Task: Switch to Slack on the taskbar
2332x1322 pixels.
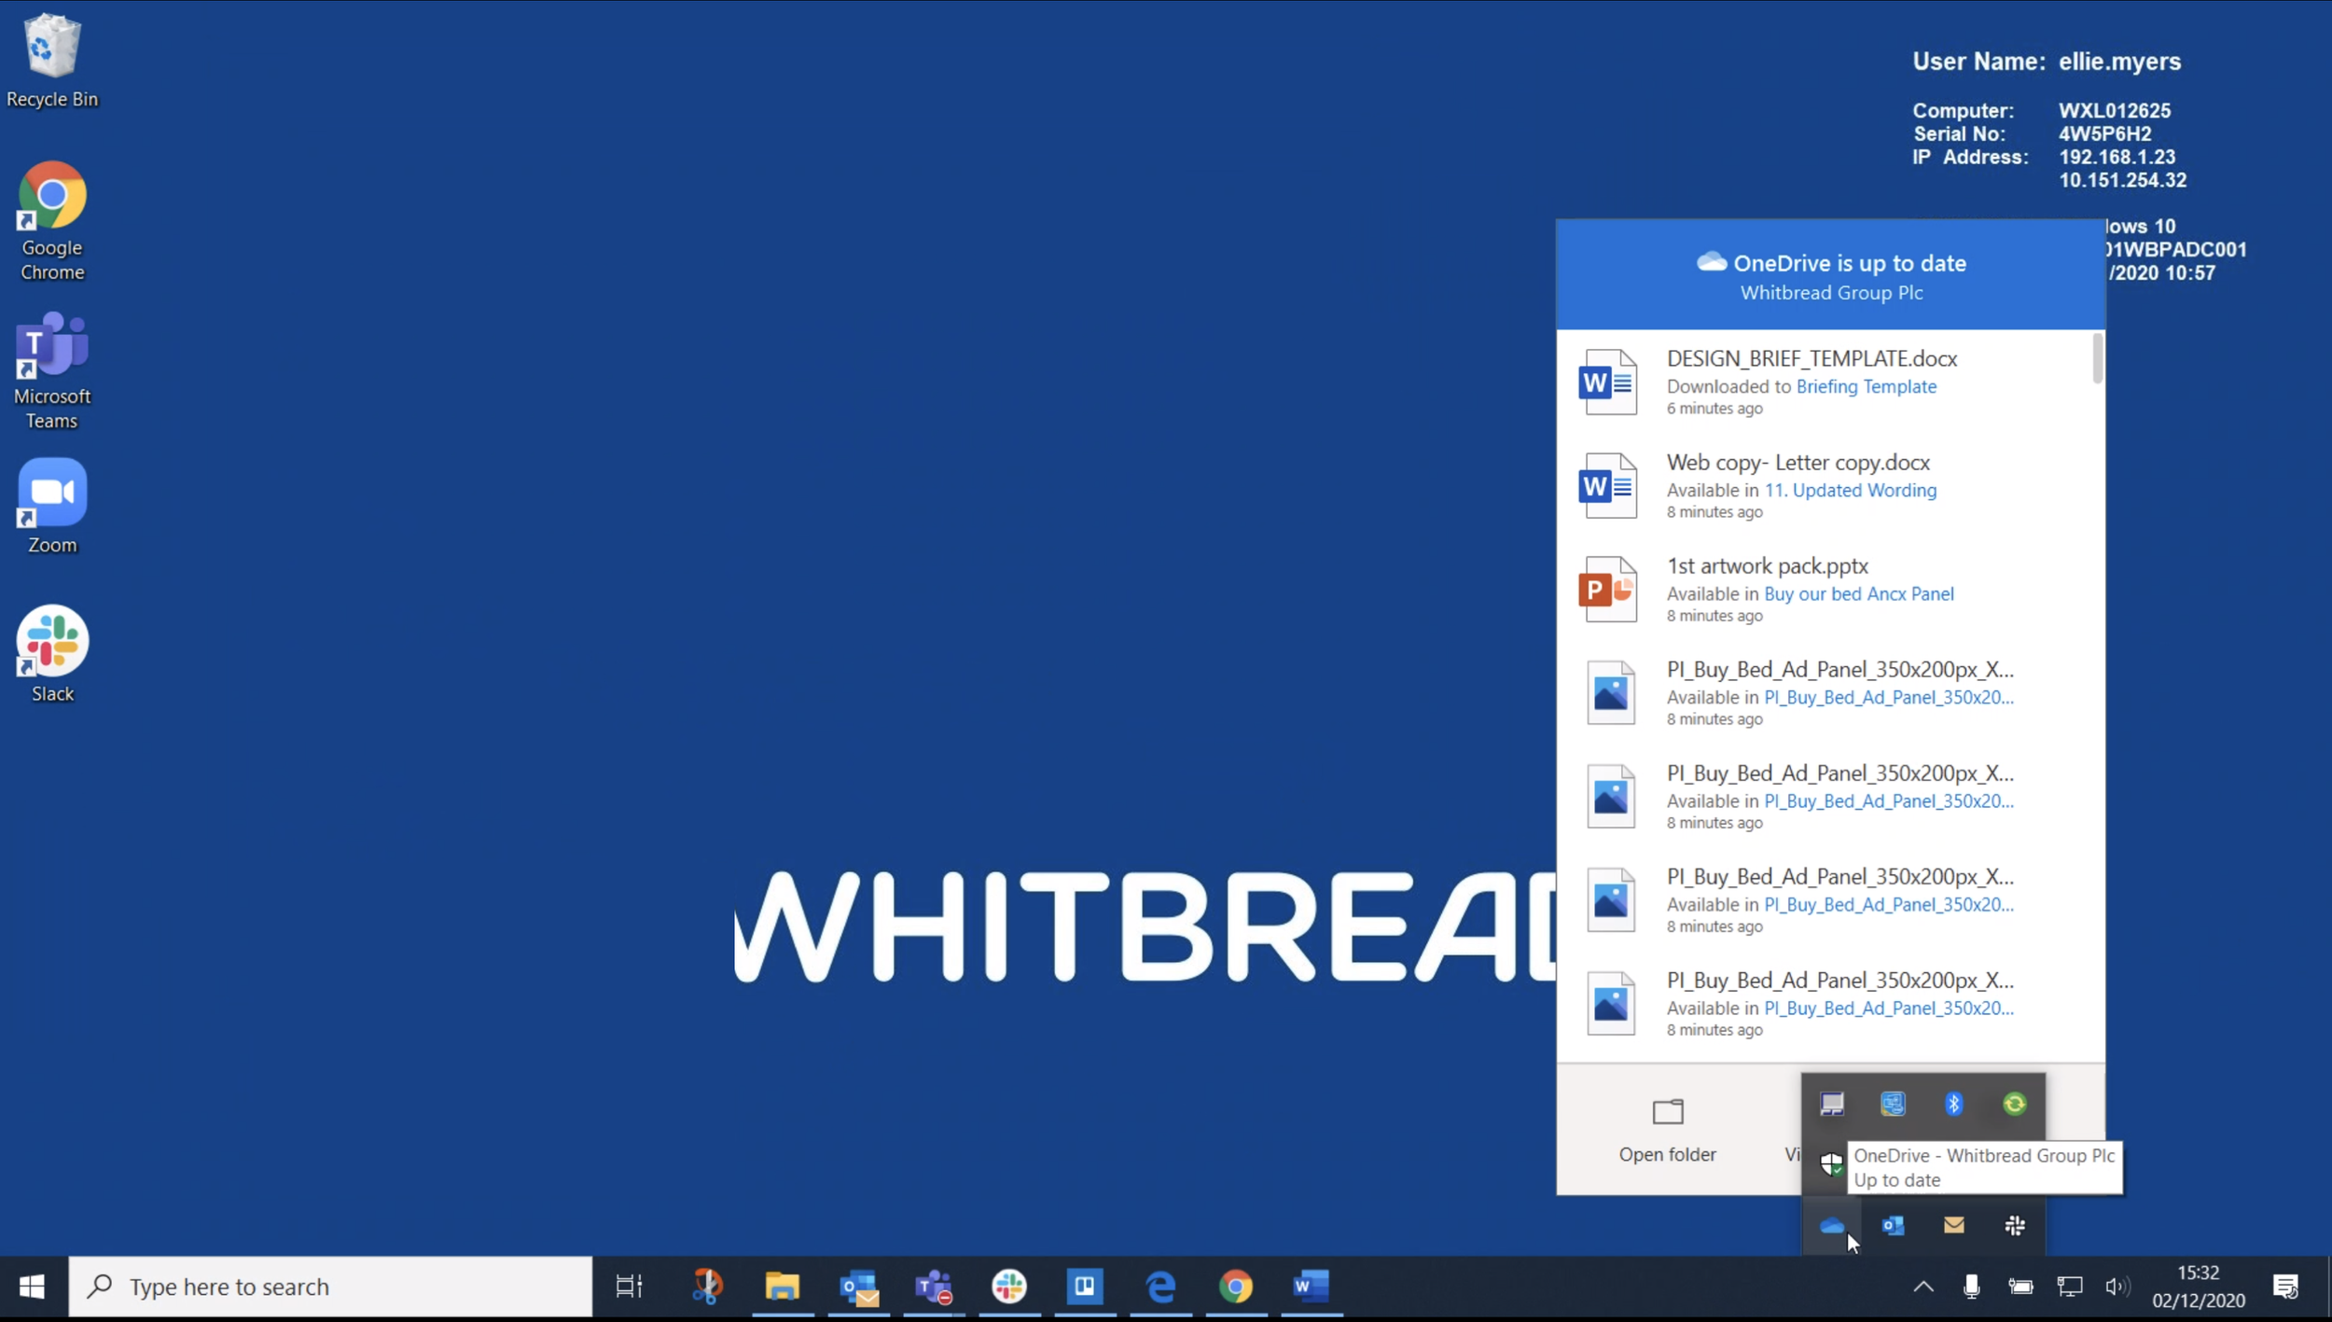Action: (1009, 1287)
